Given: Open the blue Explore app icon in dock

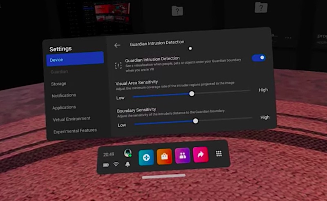Looking at the screenshot, I should [146, 157].
